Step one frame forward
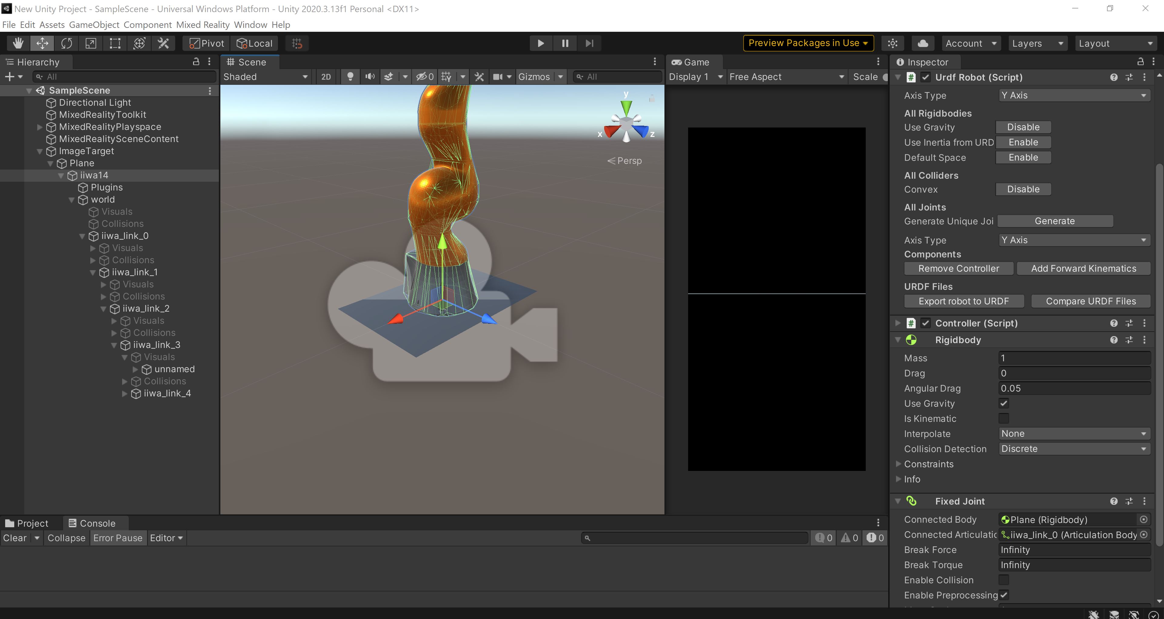1164x619 pixels. coord(589,43)
